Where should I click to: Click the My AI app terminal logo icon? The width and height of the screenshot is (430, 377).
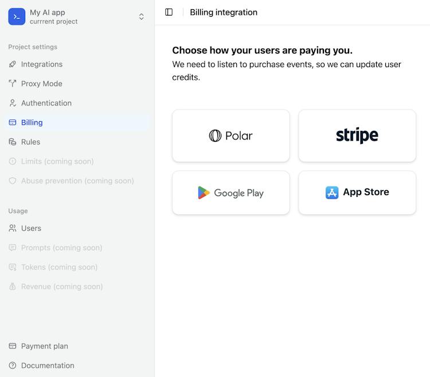pos(17,17)
